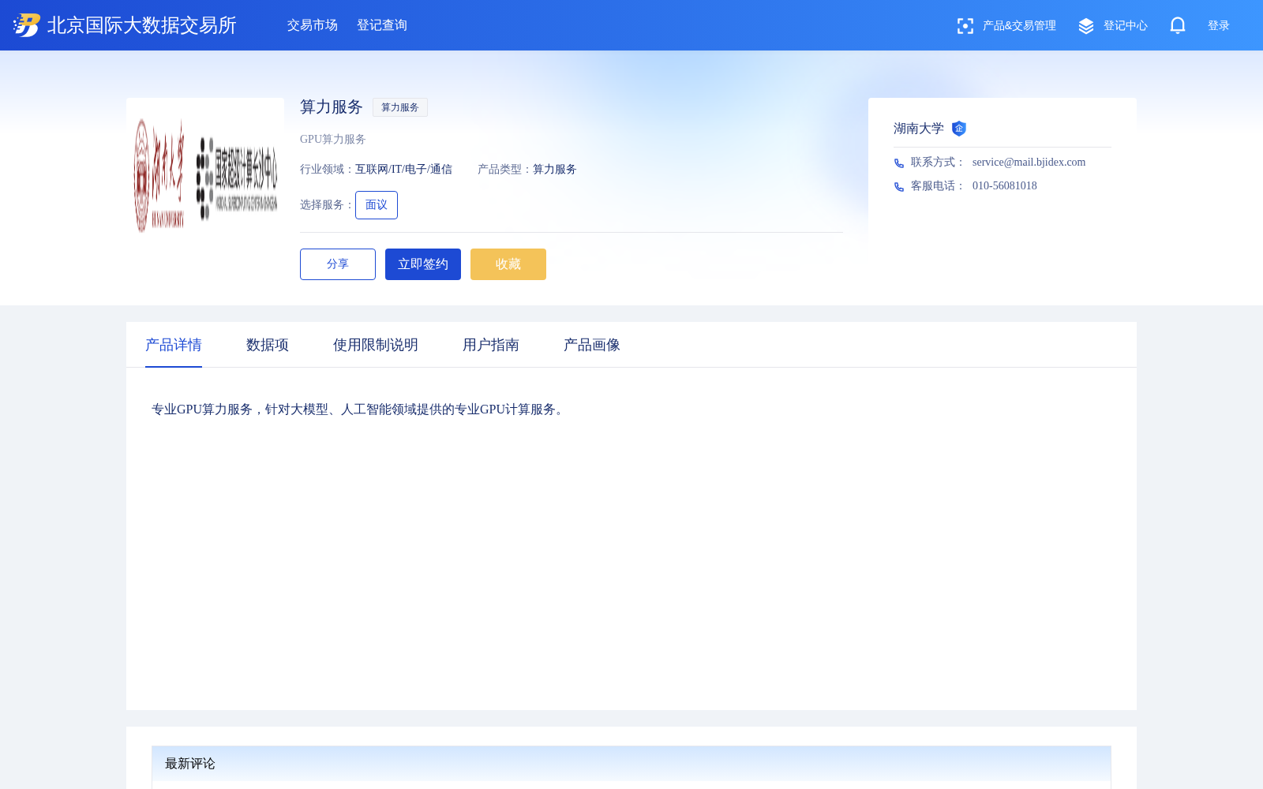The width and height of the screenshot is (1263, 789).
Task: Switch to the 数据项 tab
Action: coord(268,345)
